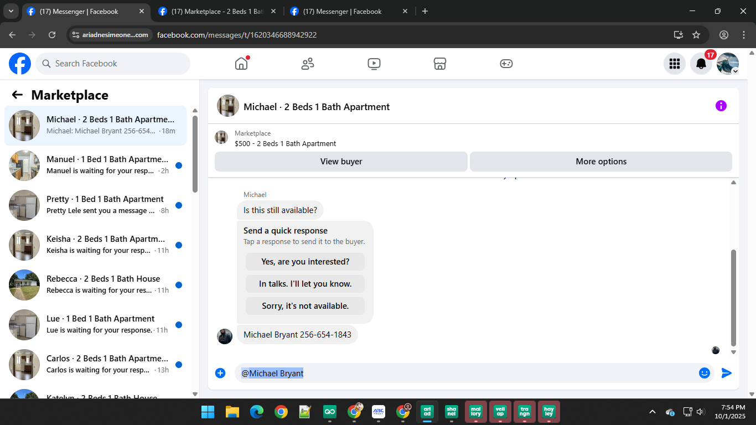Open the Video icon in top navigation
756x425 pixels.
(374, 64)
